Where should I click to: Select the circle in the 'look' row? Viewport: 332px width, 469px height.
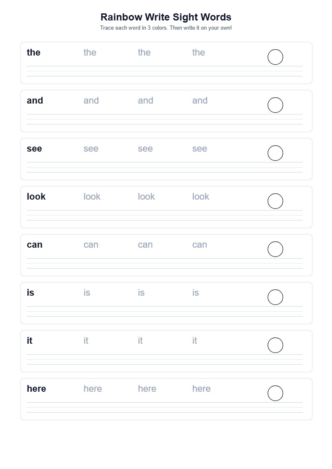click(275, 201)
